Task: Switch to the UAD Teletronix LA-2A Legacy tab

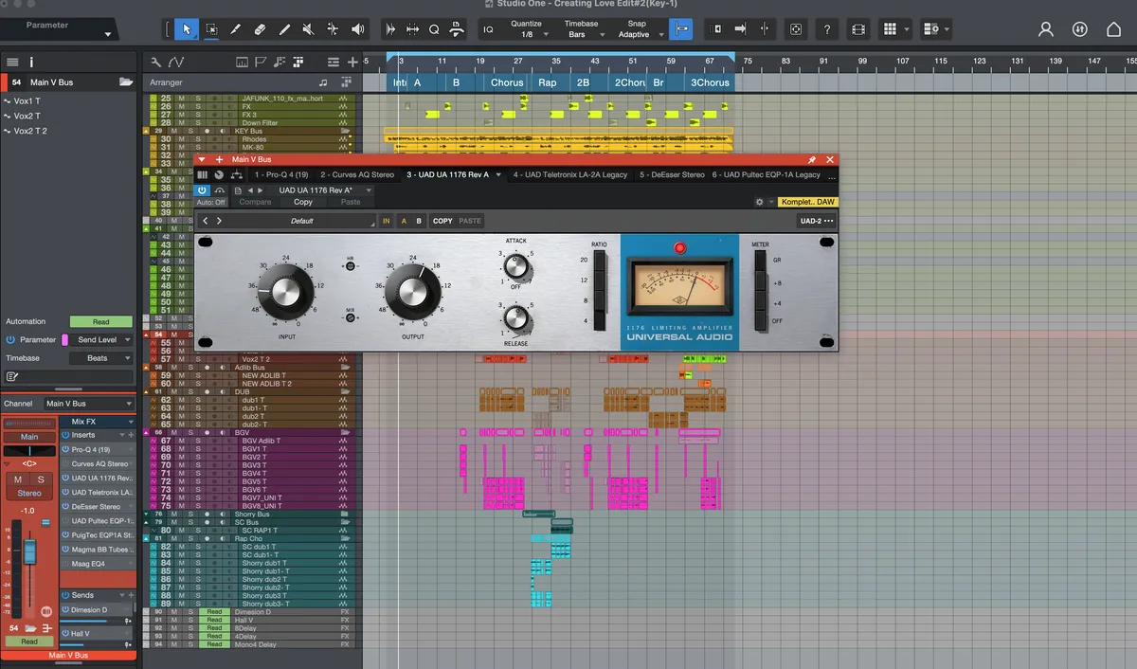Action: (x=570, y=174)
